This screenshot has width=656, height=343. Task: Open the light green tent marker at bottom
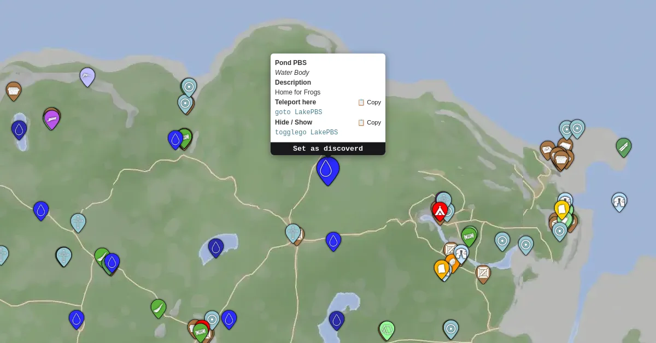click(387, 330)
